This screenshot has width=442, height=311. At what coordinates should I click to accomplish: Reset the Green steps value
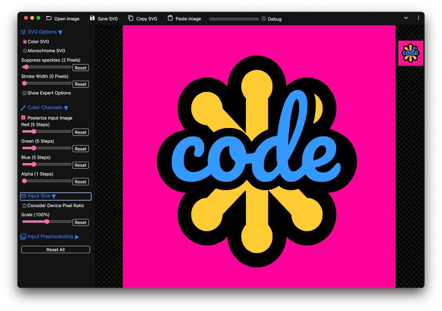[81, 149]
